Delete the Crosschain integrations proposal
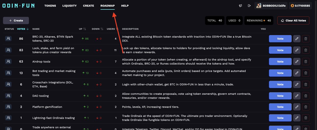Image resolution: width=317 pixels, height=130 pixels. point(306,84)
